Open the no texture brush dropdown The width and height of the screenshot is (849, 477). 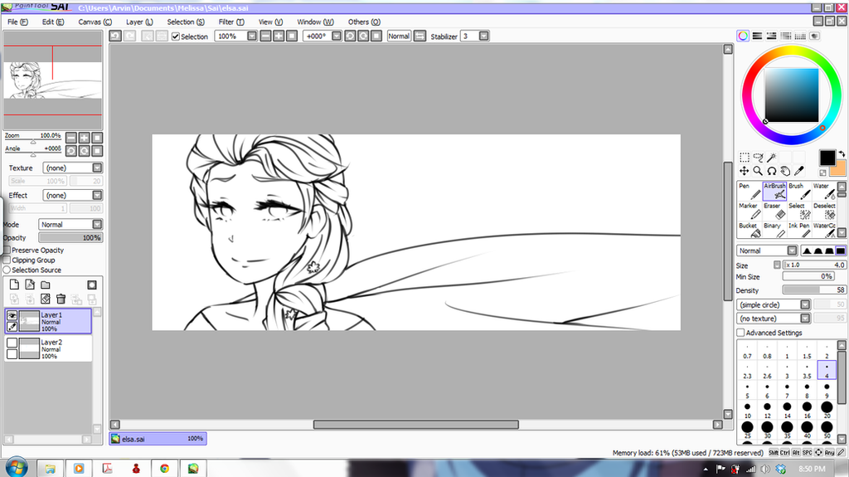(805, 319)
